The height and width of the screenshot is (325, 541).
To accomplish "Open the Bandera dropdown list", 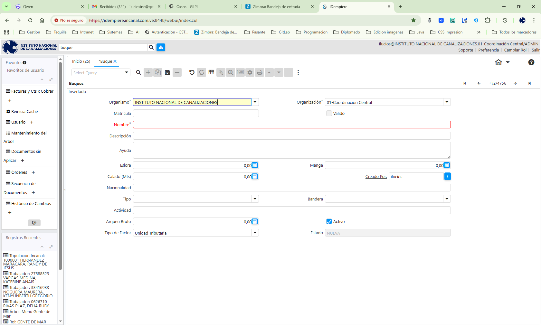I will pyautogui.click(x=447, y=199).
